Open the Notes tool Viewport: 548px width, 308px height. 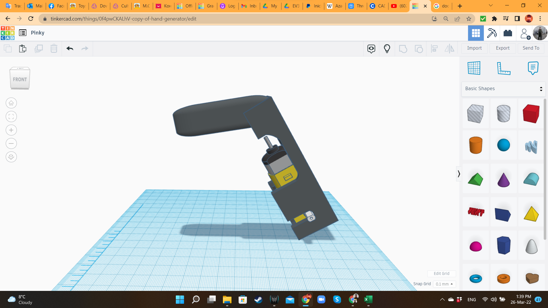coord(533,68)
